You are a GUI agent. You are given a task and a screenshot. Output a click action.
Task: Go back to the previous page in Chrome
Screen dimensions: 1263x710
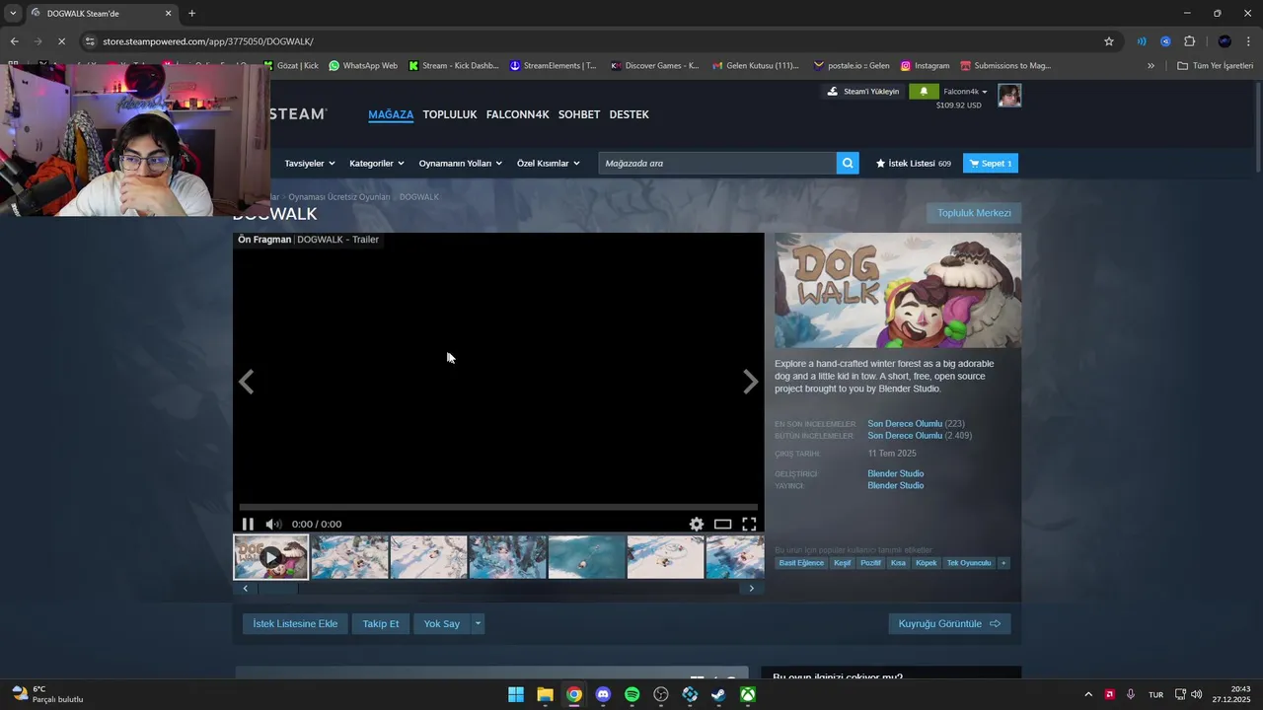coord(14,41)
